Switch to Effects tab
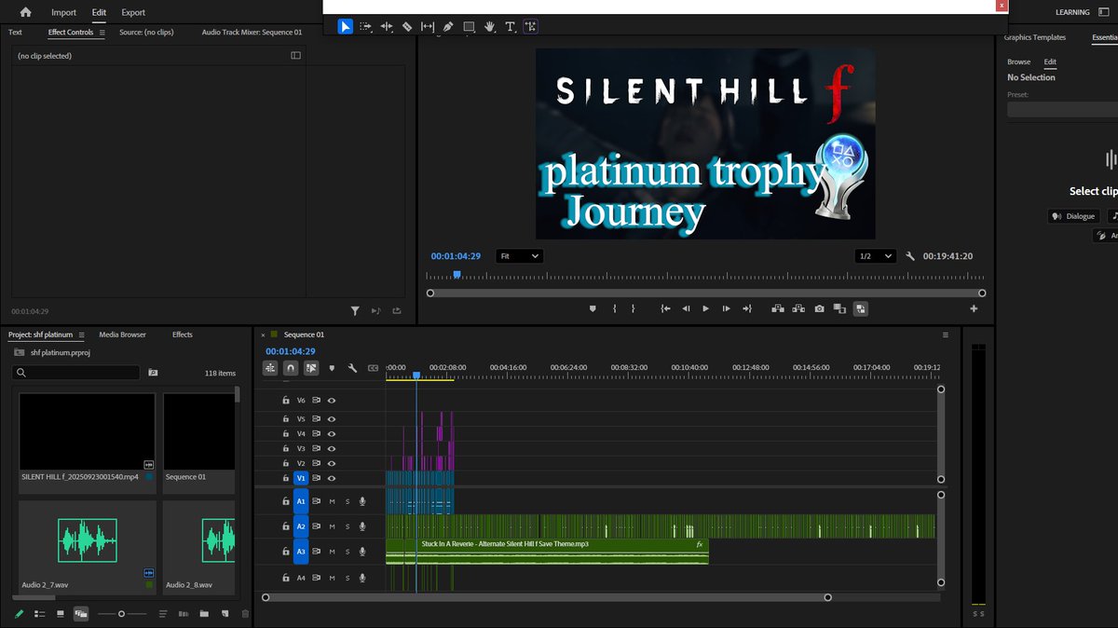 183,334
